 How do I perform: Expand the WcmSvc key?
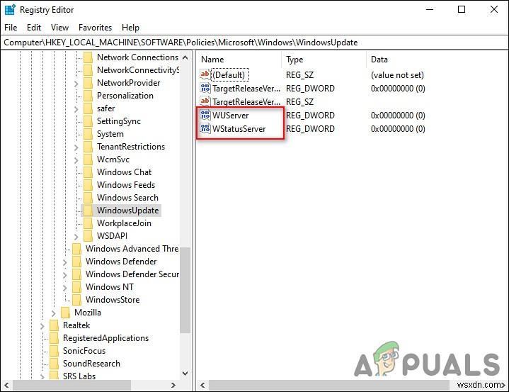76,160
